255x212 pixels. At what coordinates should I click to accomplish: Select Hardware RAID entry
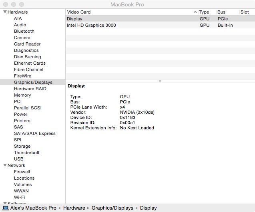[x=30, y=89]
